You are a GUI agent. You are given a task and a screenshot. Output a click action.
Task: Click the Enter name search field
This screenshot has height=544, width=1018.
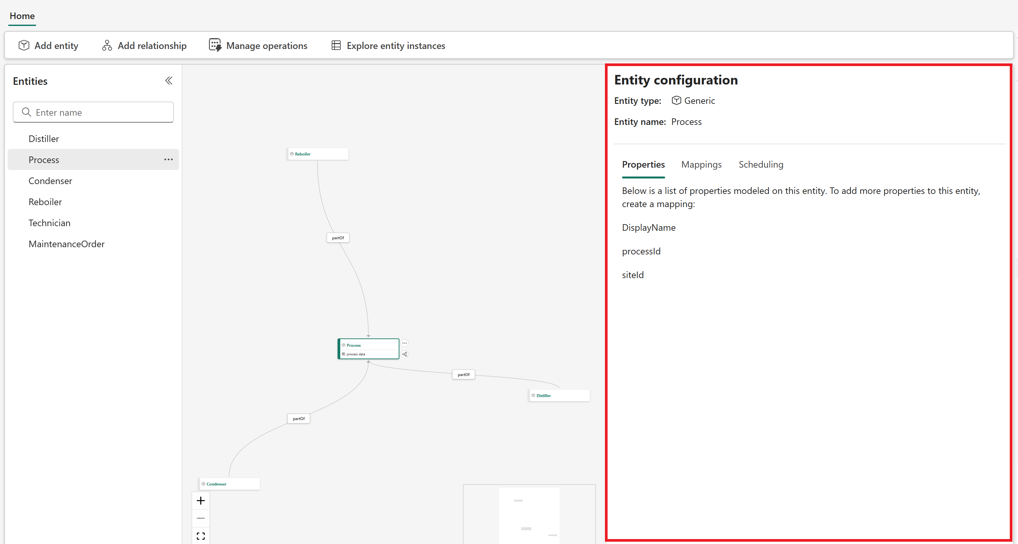coord(93,112)
